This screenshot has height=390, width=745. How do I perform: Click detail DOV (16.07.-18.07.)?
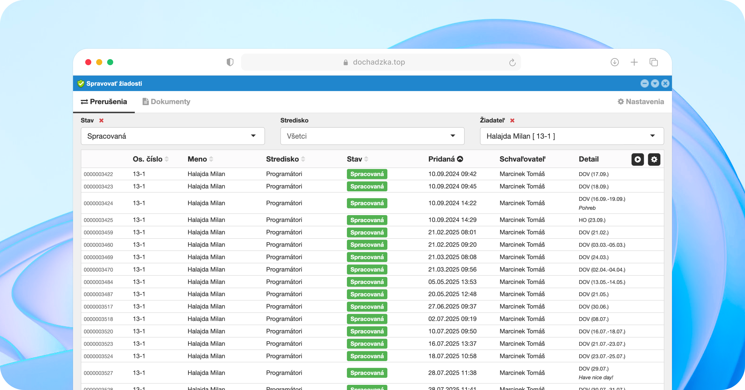point(602,331)
